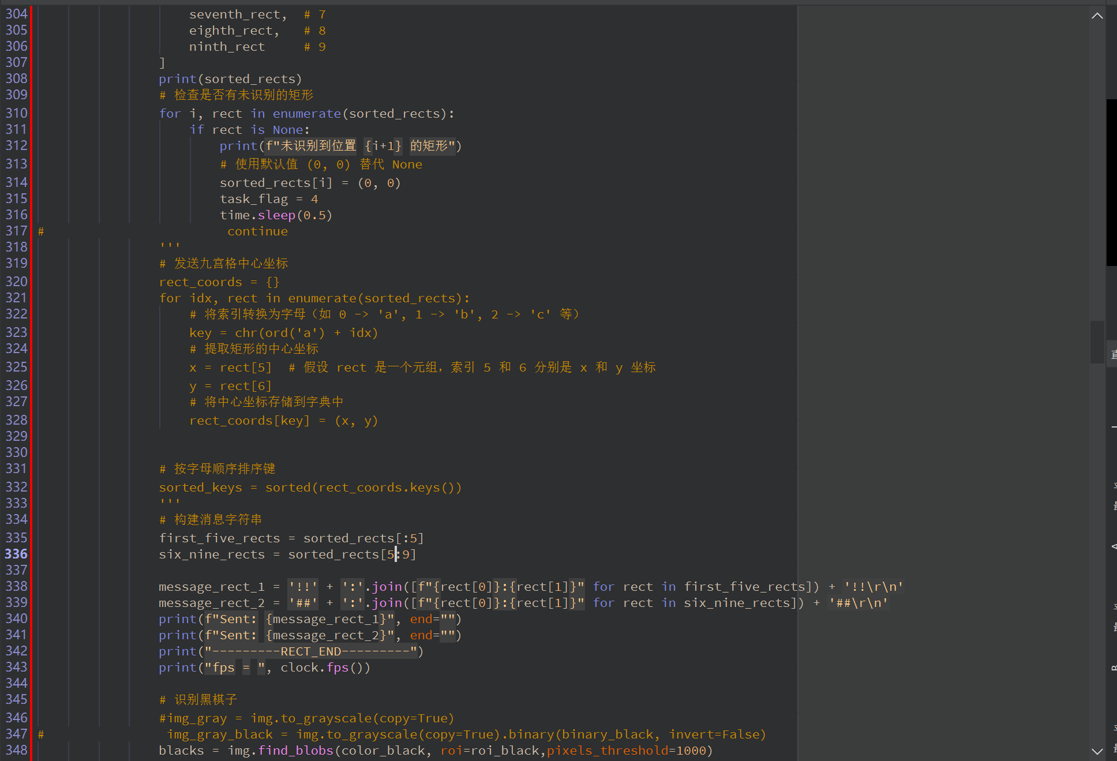
Task: Click 'message_rect_2' variable on line 339
Action: click(x=211, y=603)
